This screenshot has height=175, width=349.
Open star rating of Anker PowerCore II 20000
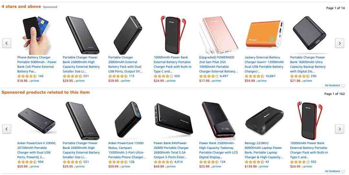[27, 162]
